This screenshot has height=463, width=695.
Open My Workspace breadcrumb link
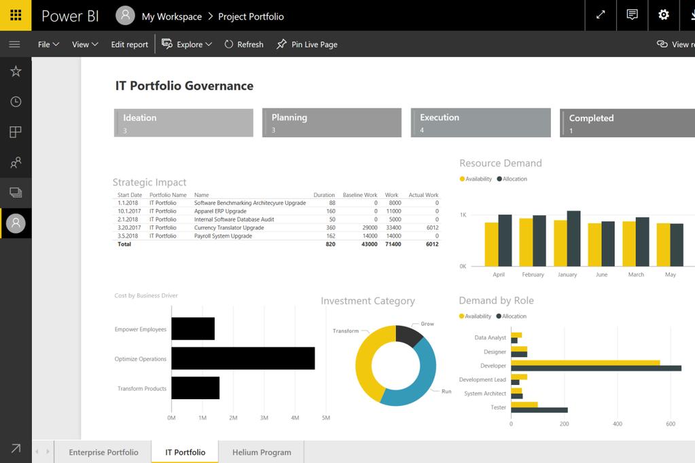coord(171,16)
